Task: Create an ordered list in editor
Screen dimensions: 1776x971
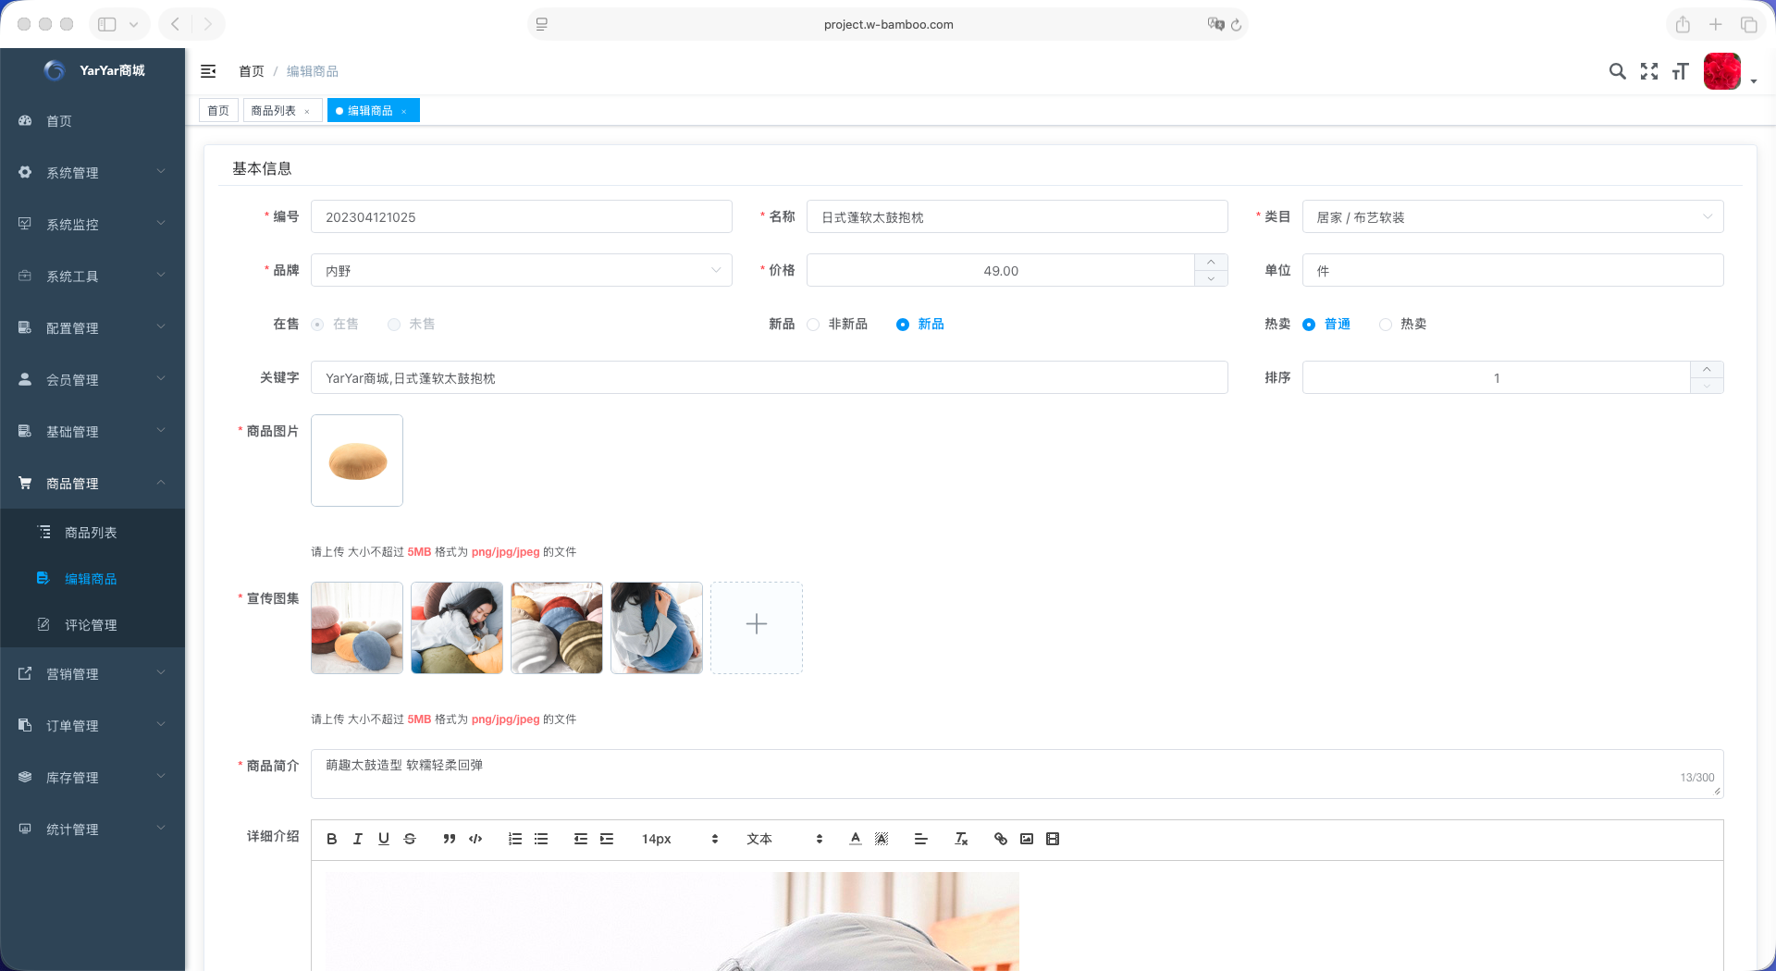Action: [515, 839]
